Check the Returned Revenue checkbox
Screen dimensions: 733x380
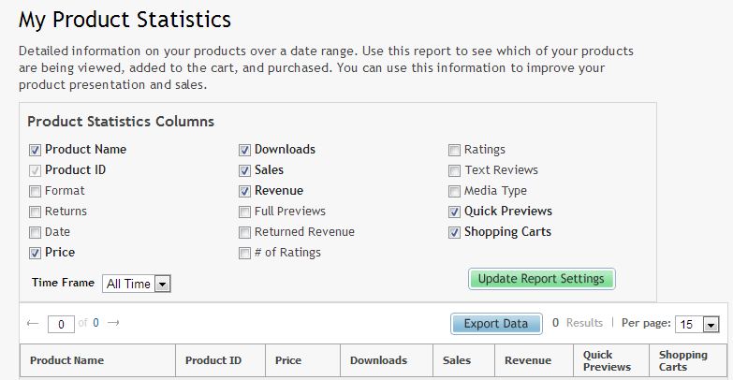tap(245, 232)
